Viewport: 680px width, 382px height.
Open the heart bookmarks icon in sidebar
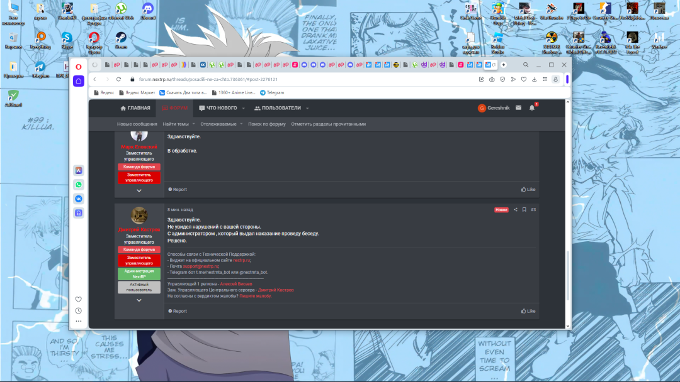point(79,299)
